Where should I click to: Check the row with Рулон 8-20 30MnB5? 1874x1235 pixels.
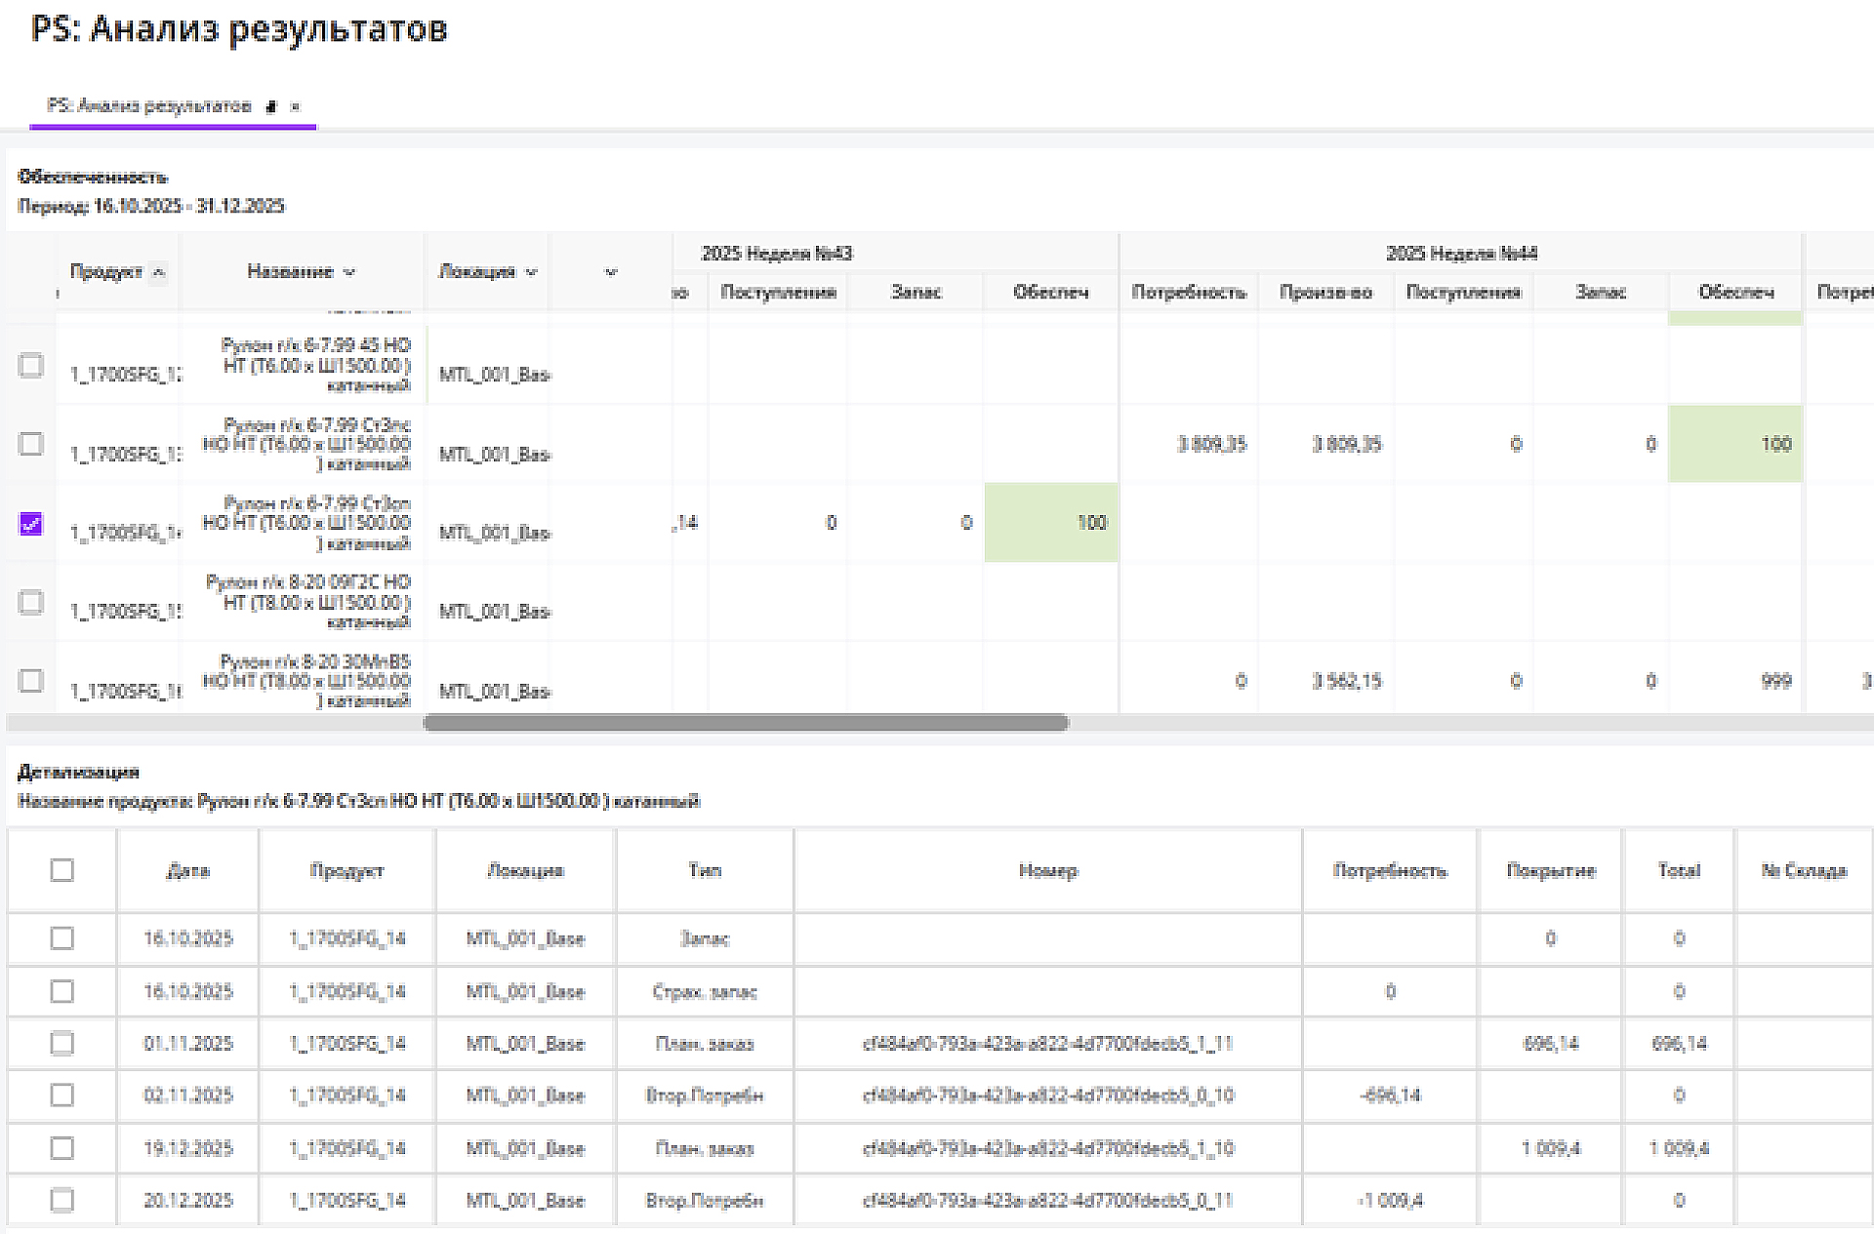[31, 680]
